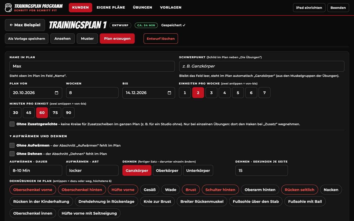The width and height of the screenshot is (354, 221).
Task: Choose Oberkörper stretch set
Action: (x=167, y=170)
